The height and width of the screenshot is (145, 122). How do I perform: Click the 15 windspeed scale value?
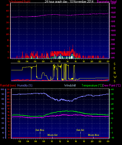(x=8, y=40)
